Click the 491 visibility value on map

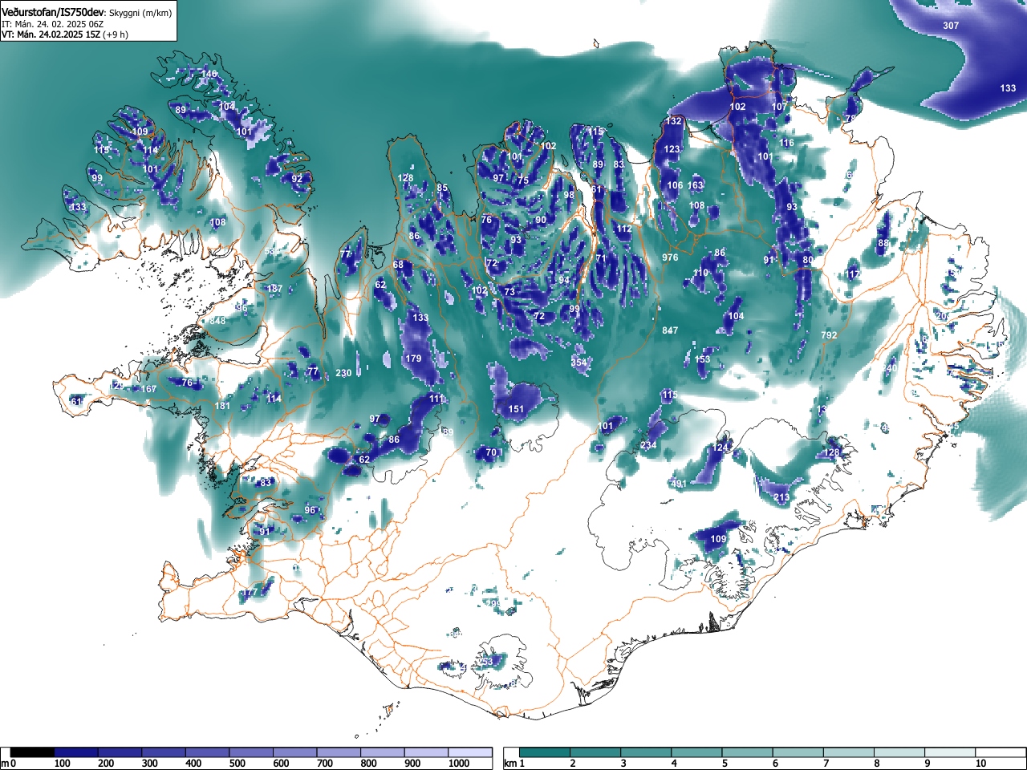point(678,484)
